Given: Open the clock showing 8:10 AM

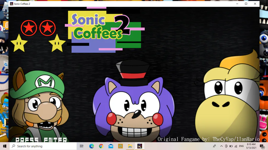Looking at the screenshot, I should tap(251, 146).
